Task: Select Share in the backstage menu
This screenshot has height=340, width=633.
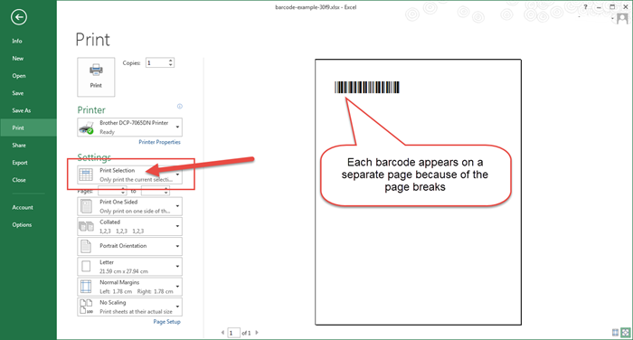Action: tap(19, 145)
